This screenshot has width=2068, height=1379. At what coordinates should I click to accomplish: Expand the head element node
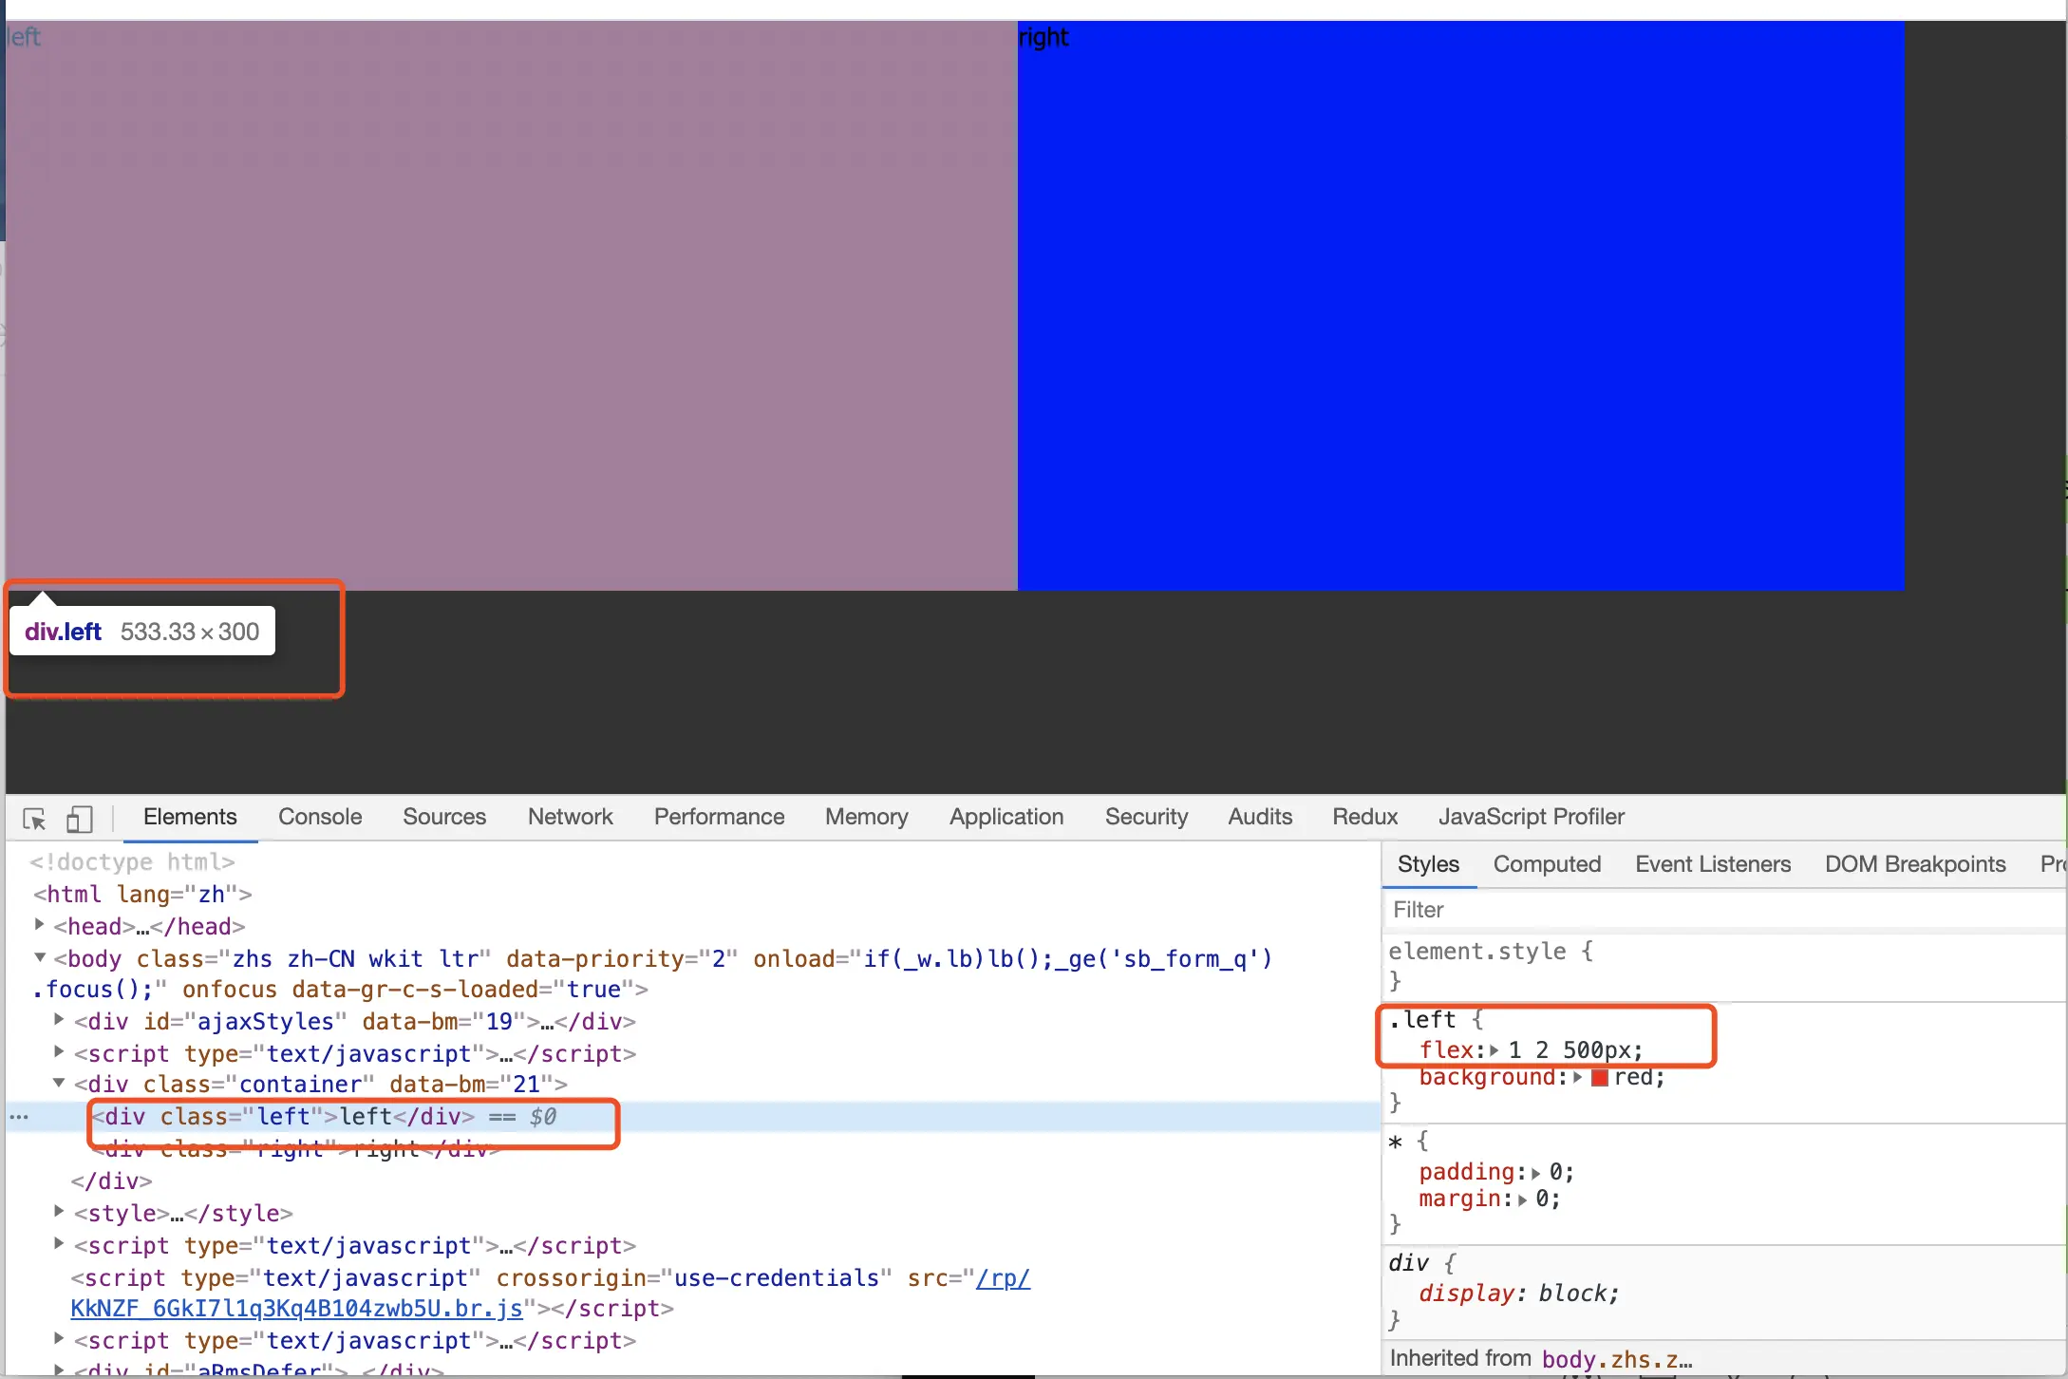(39, 925)
